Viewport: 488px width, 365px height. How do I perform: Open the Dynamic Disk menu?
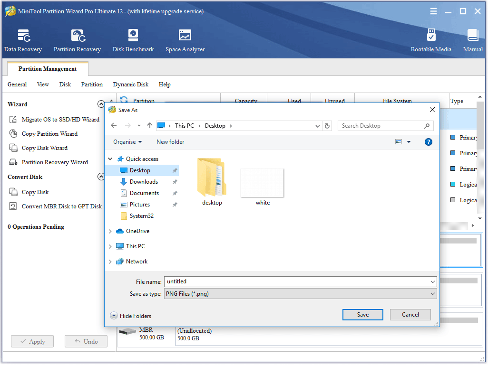131,84
